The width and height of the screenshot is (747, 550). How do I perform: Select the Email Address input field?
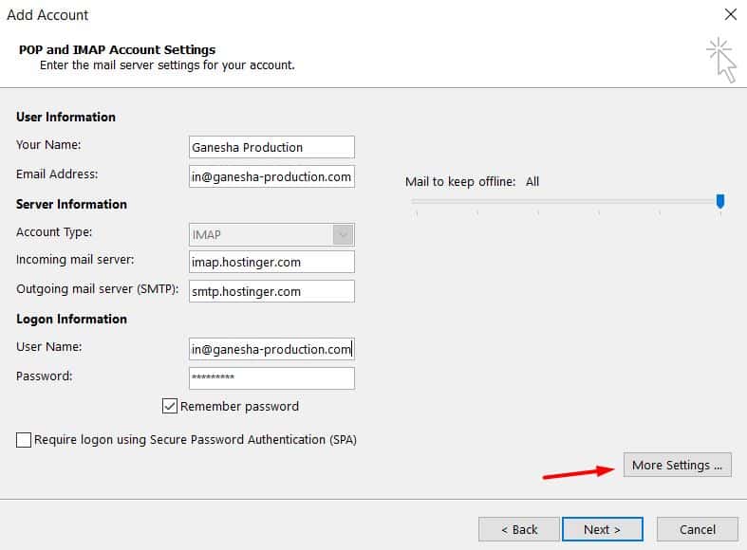[271, 175]
